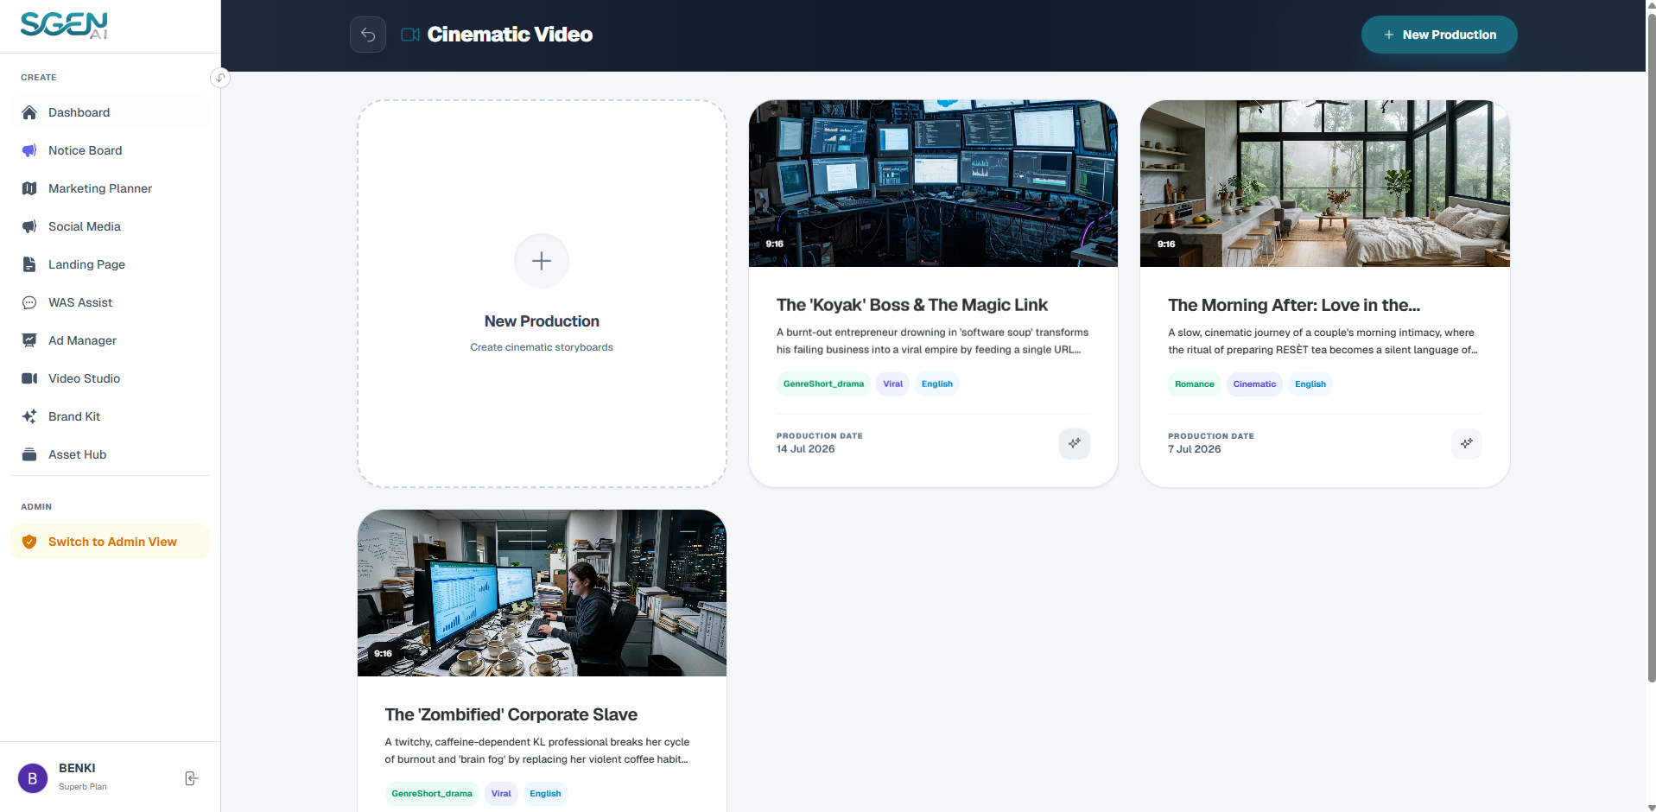Click the Morning After card description text
1656x812 pixels.
click(1323, 341)
